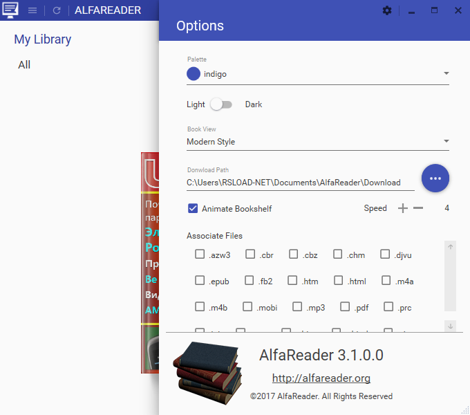Click the Light label next to the switch
470x415 pixels.
click(x=196, y=104)
